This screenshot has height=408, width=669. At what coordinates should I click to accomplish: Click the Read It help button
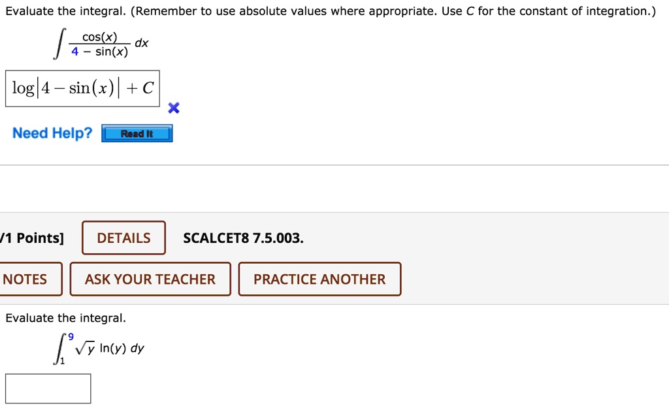137,133
